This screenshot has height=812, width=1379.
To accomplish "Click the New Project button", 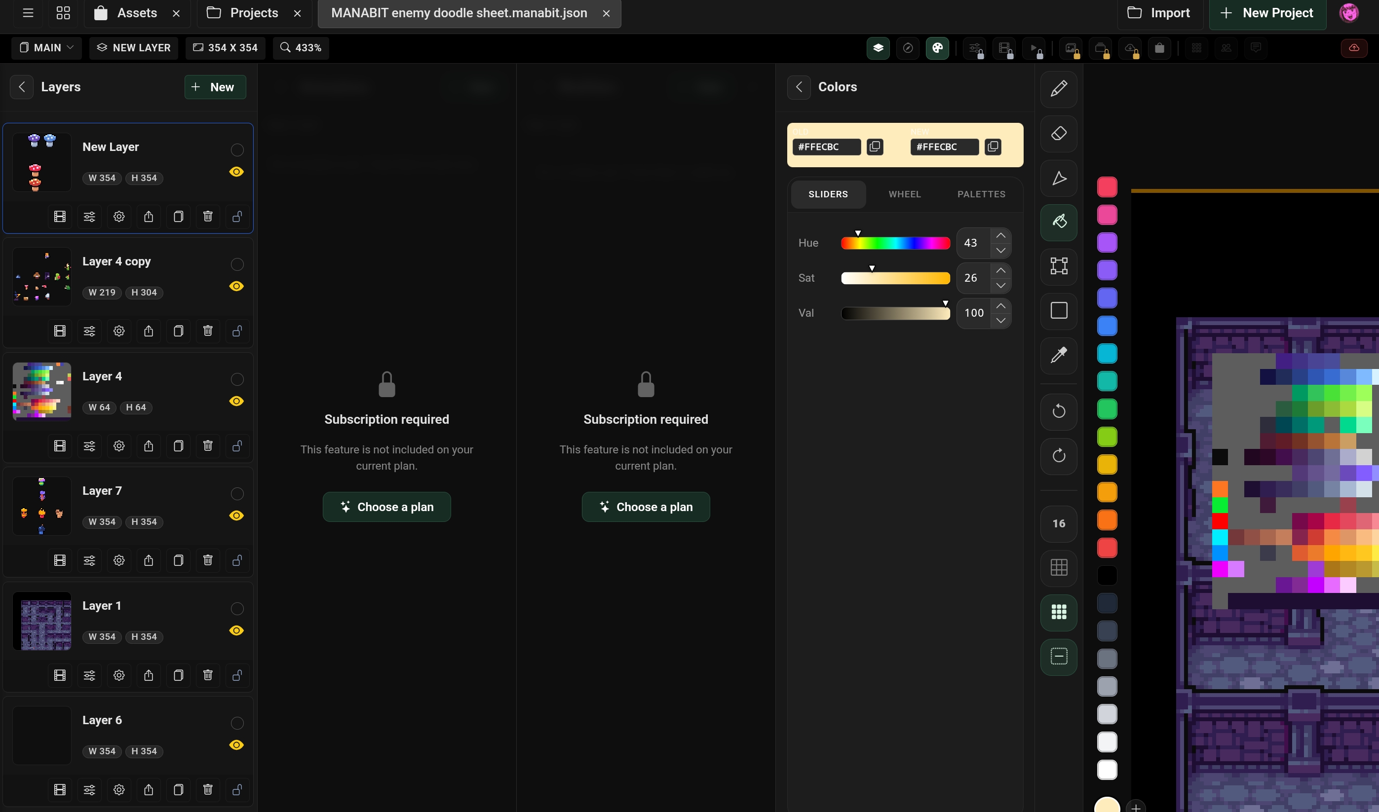I will (1267, 13).
